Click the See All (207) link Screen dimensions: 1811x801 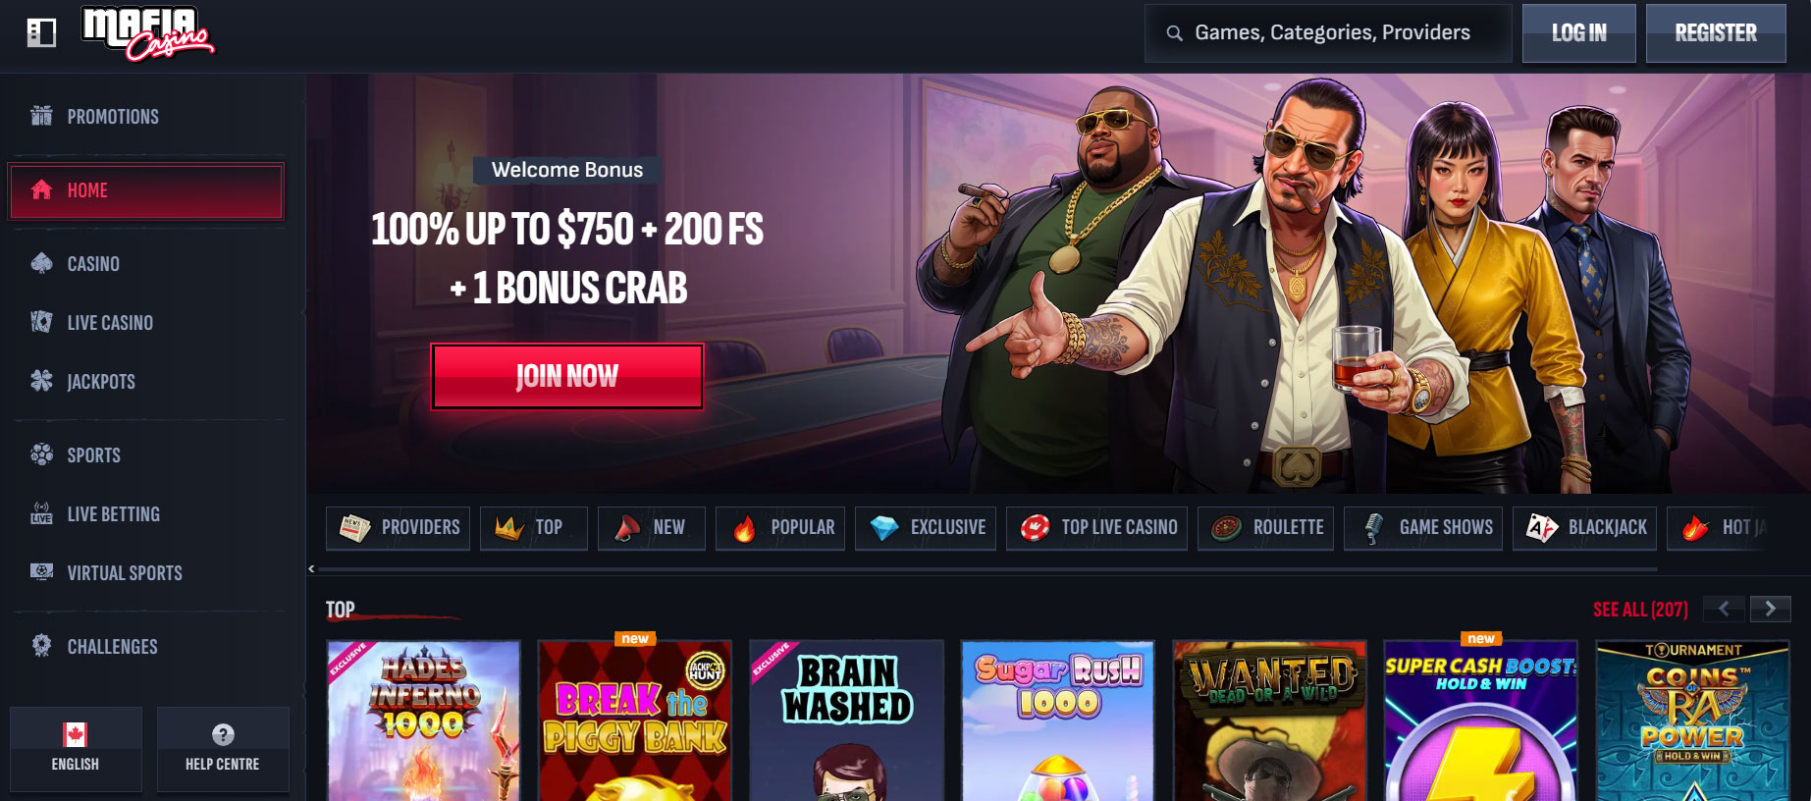(1640, 610)
